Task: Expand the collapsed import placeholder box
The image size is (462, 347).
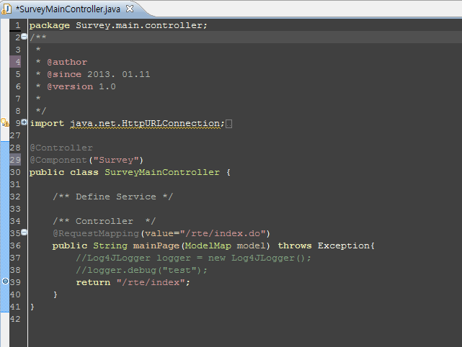Action: tap(228, 124)
